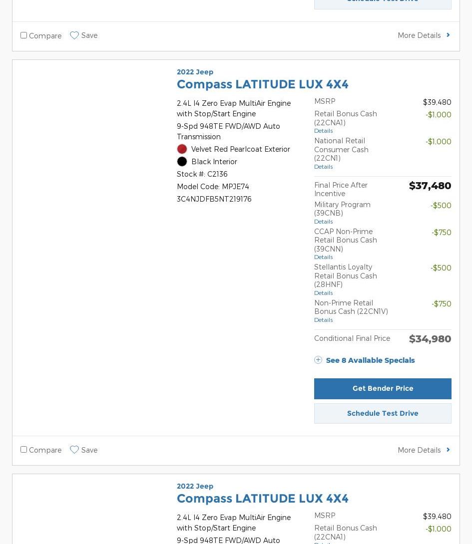472x544 pixels.
Task: Click Schedule Test Drive for stock C2136
Action: pyautogui.click(x=383, y=413)
